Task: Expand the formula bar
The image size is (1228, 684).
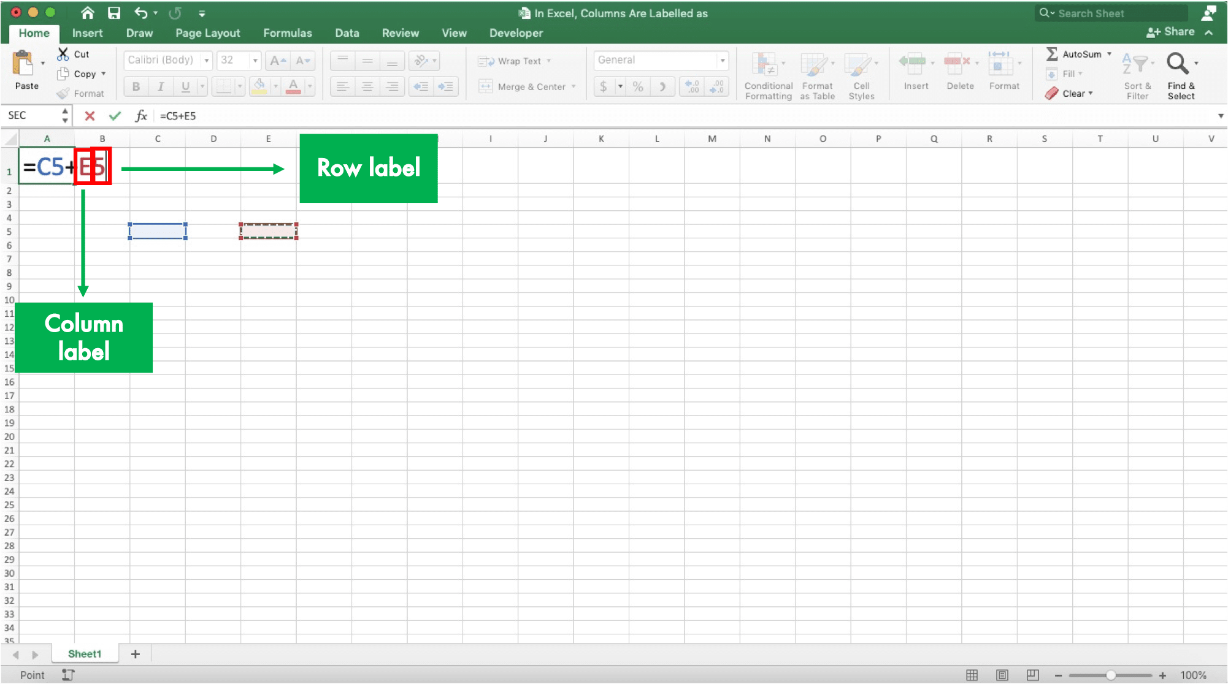Action: pos(1221,115)
